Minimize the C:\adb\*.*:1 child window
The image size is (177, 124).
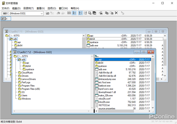149,31
